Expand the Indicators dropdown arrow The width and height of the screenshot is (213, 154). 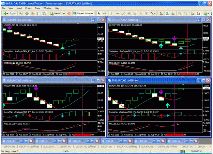[208, 13]
